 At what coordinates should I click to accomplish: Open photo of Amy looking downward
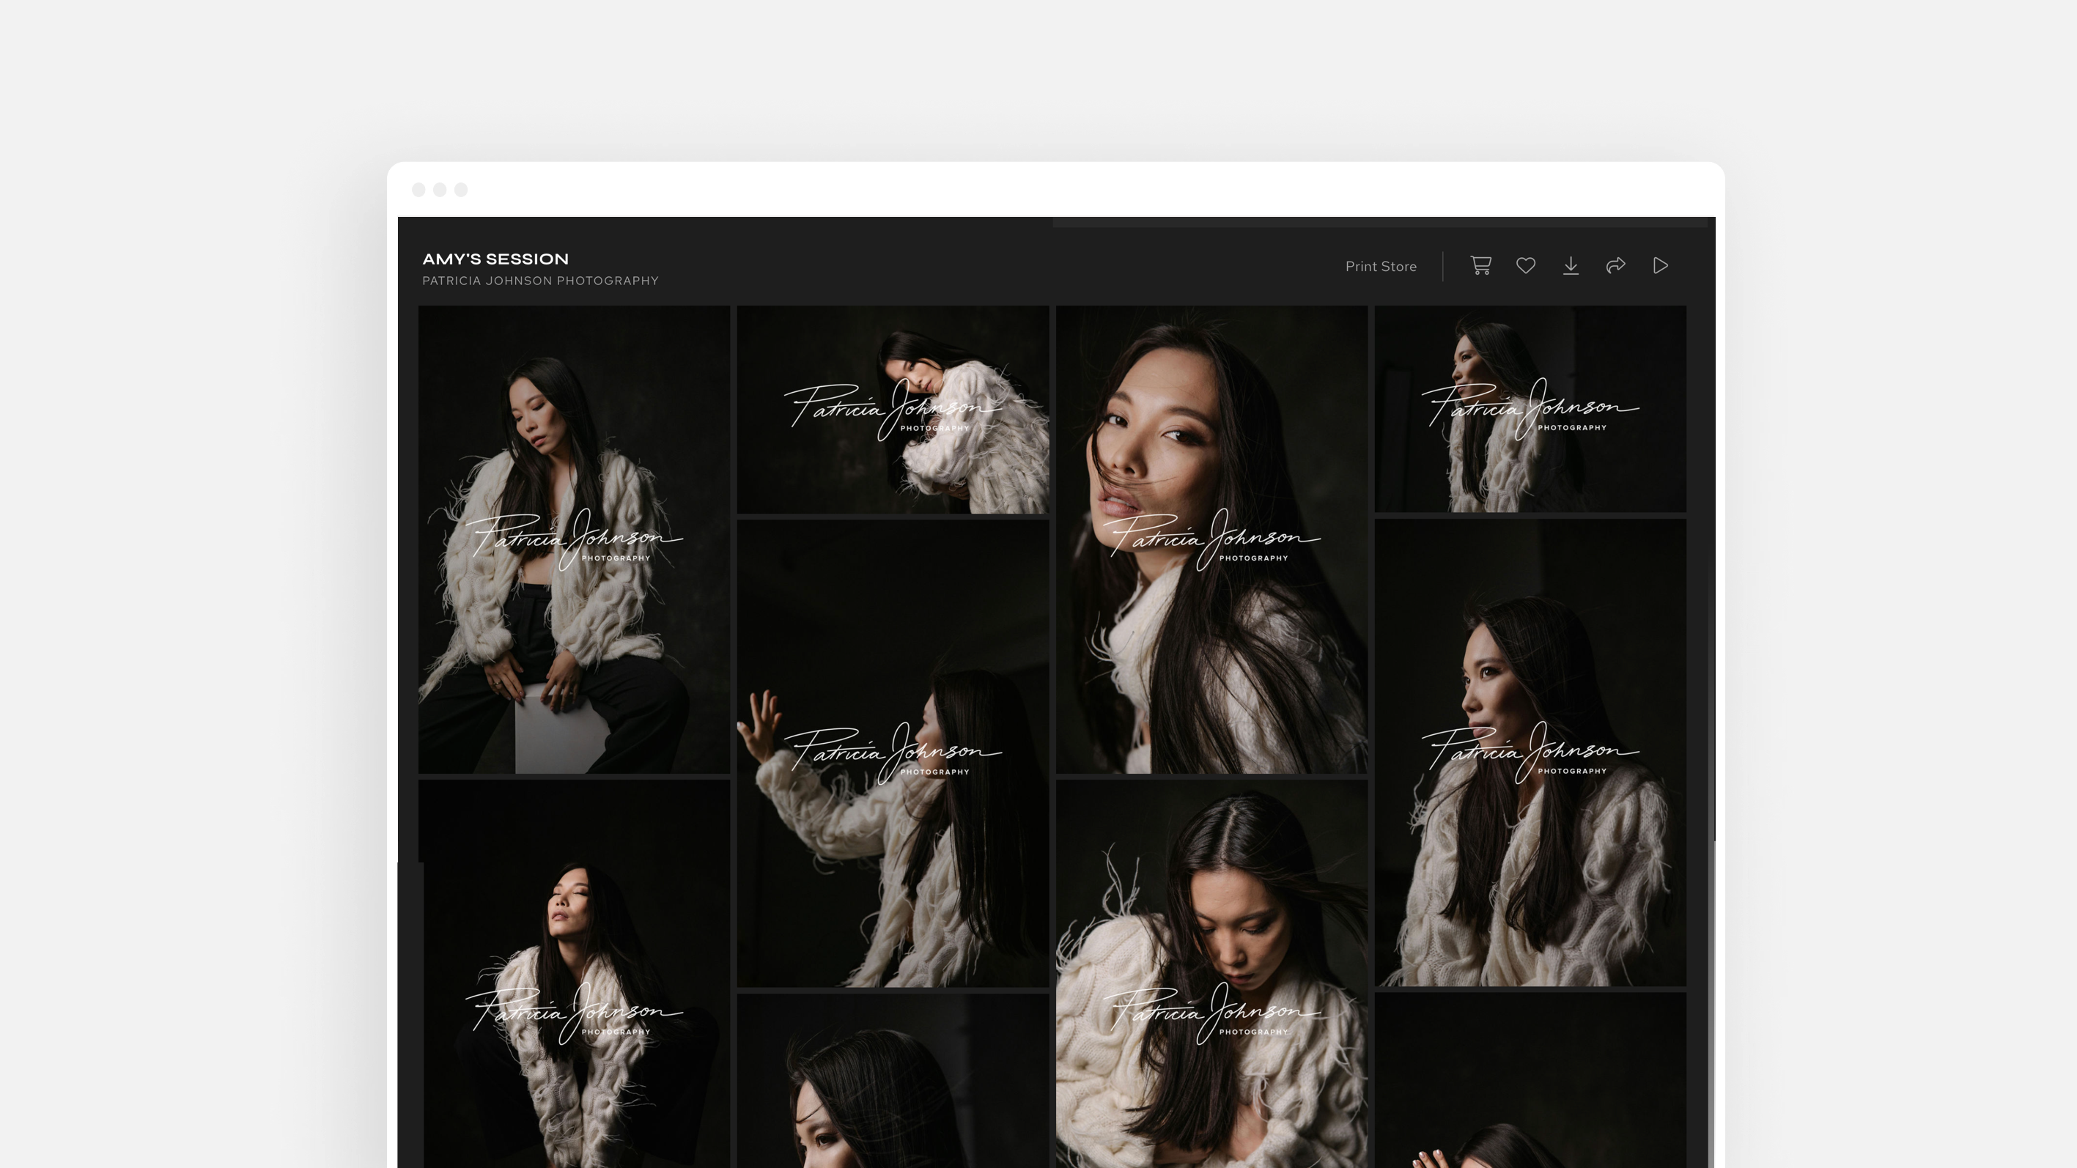point(1211,967)
